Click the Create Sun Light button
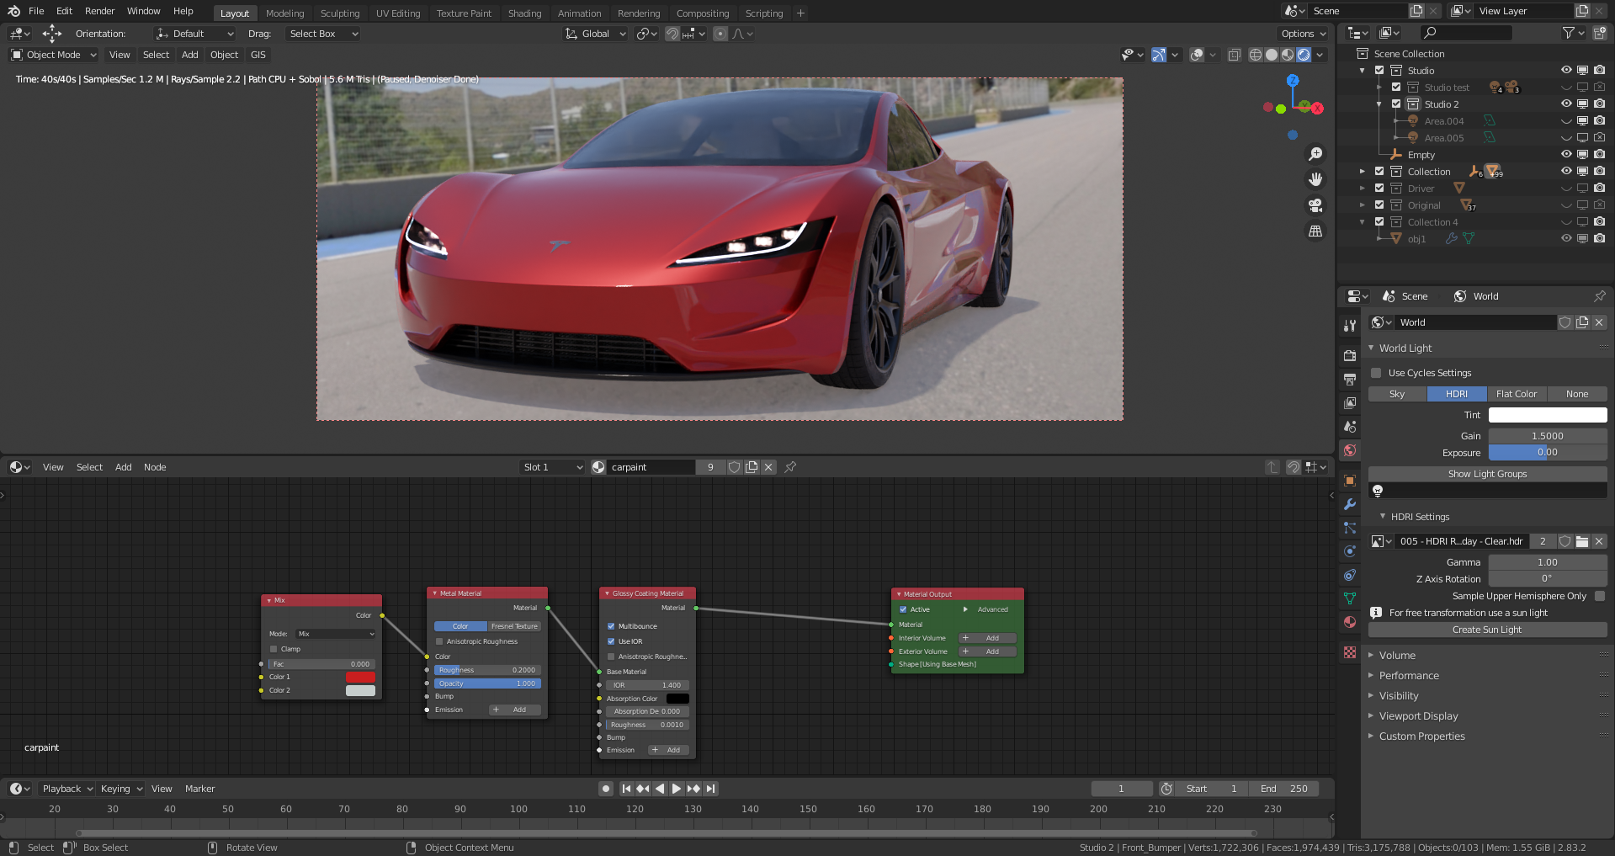This screenshot has height=856, width=1615. [1487, 630]
